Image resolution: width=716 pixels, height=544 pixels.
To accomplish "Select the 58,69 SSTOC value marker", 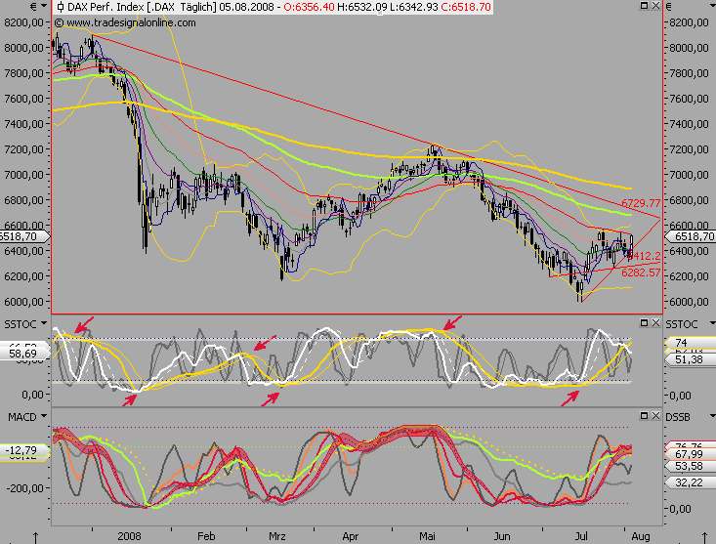I will tap(23, 354).
